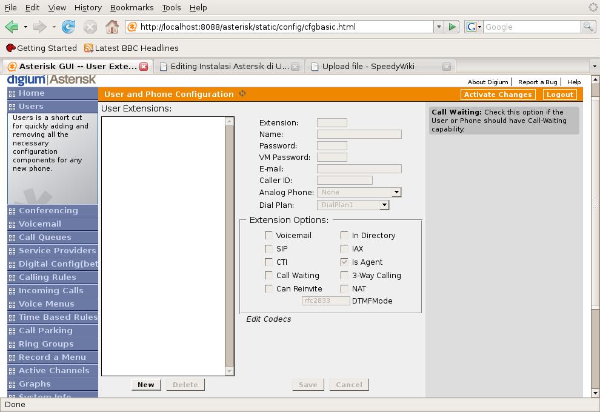Check the 3-Way Calling option

pos(344,276)
